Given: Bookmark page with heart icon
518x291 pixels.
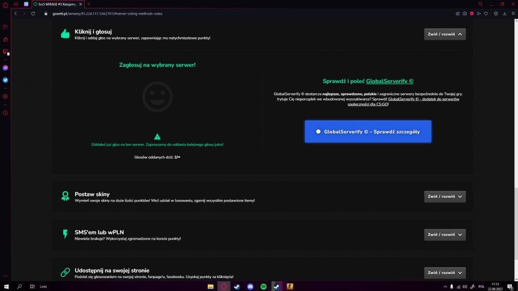Looking at the screenshot, I should click(x=486, y=13).
